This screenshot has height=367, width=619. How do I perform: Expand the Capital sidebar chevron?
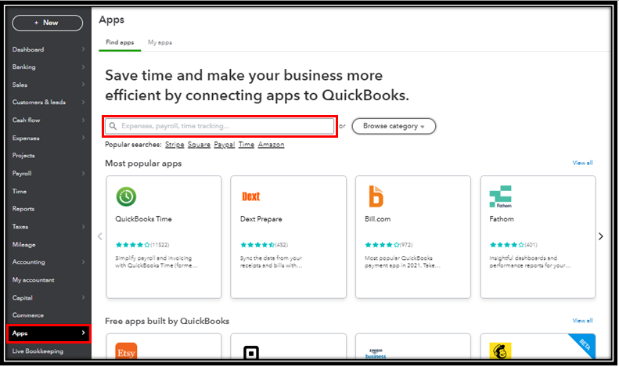tap(83, 297)
